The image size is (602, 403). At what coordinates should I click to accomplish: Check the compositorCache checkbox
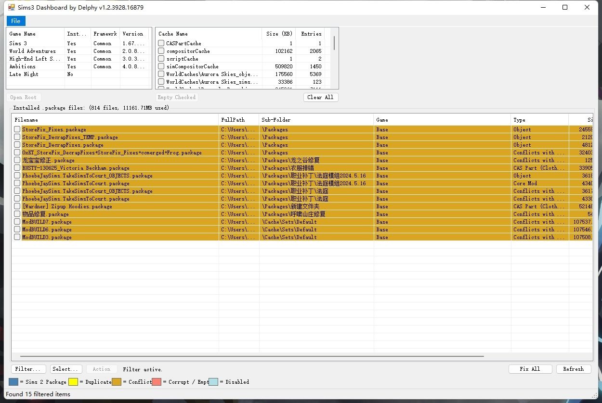161,51
